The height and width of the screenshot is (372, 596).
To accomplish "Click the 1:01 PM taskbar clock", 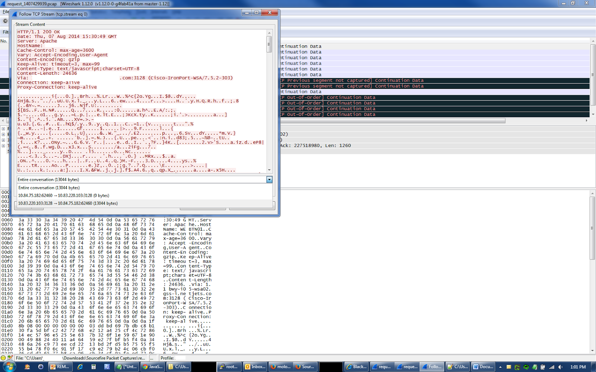I will pos(578,367).
